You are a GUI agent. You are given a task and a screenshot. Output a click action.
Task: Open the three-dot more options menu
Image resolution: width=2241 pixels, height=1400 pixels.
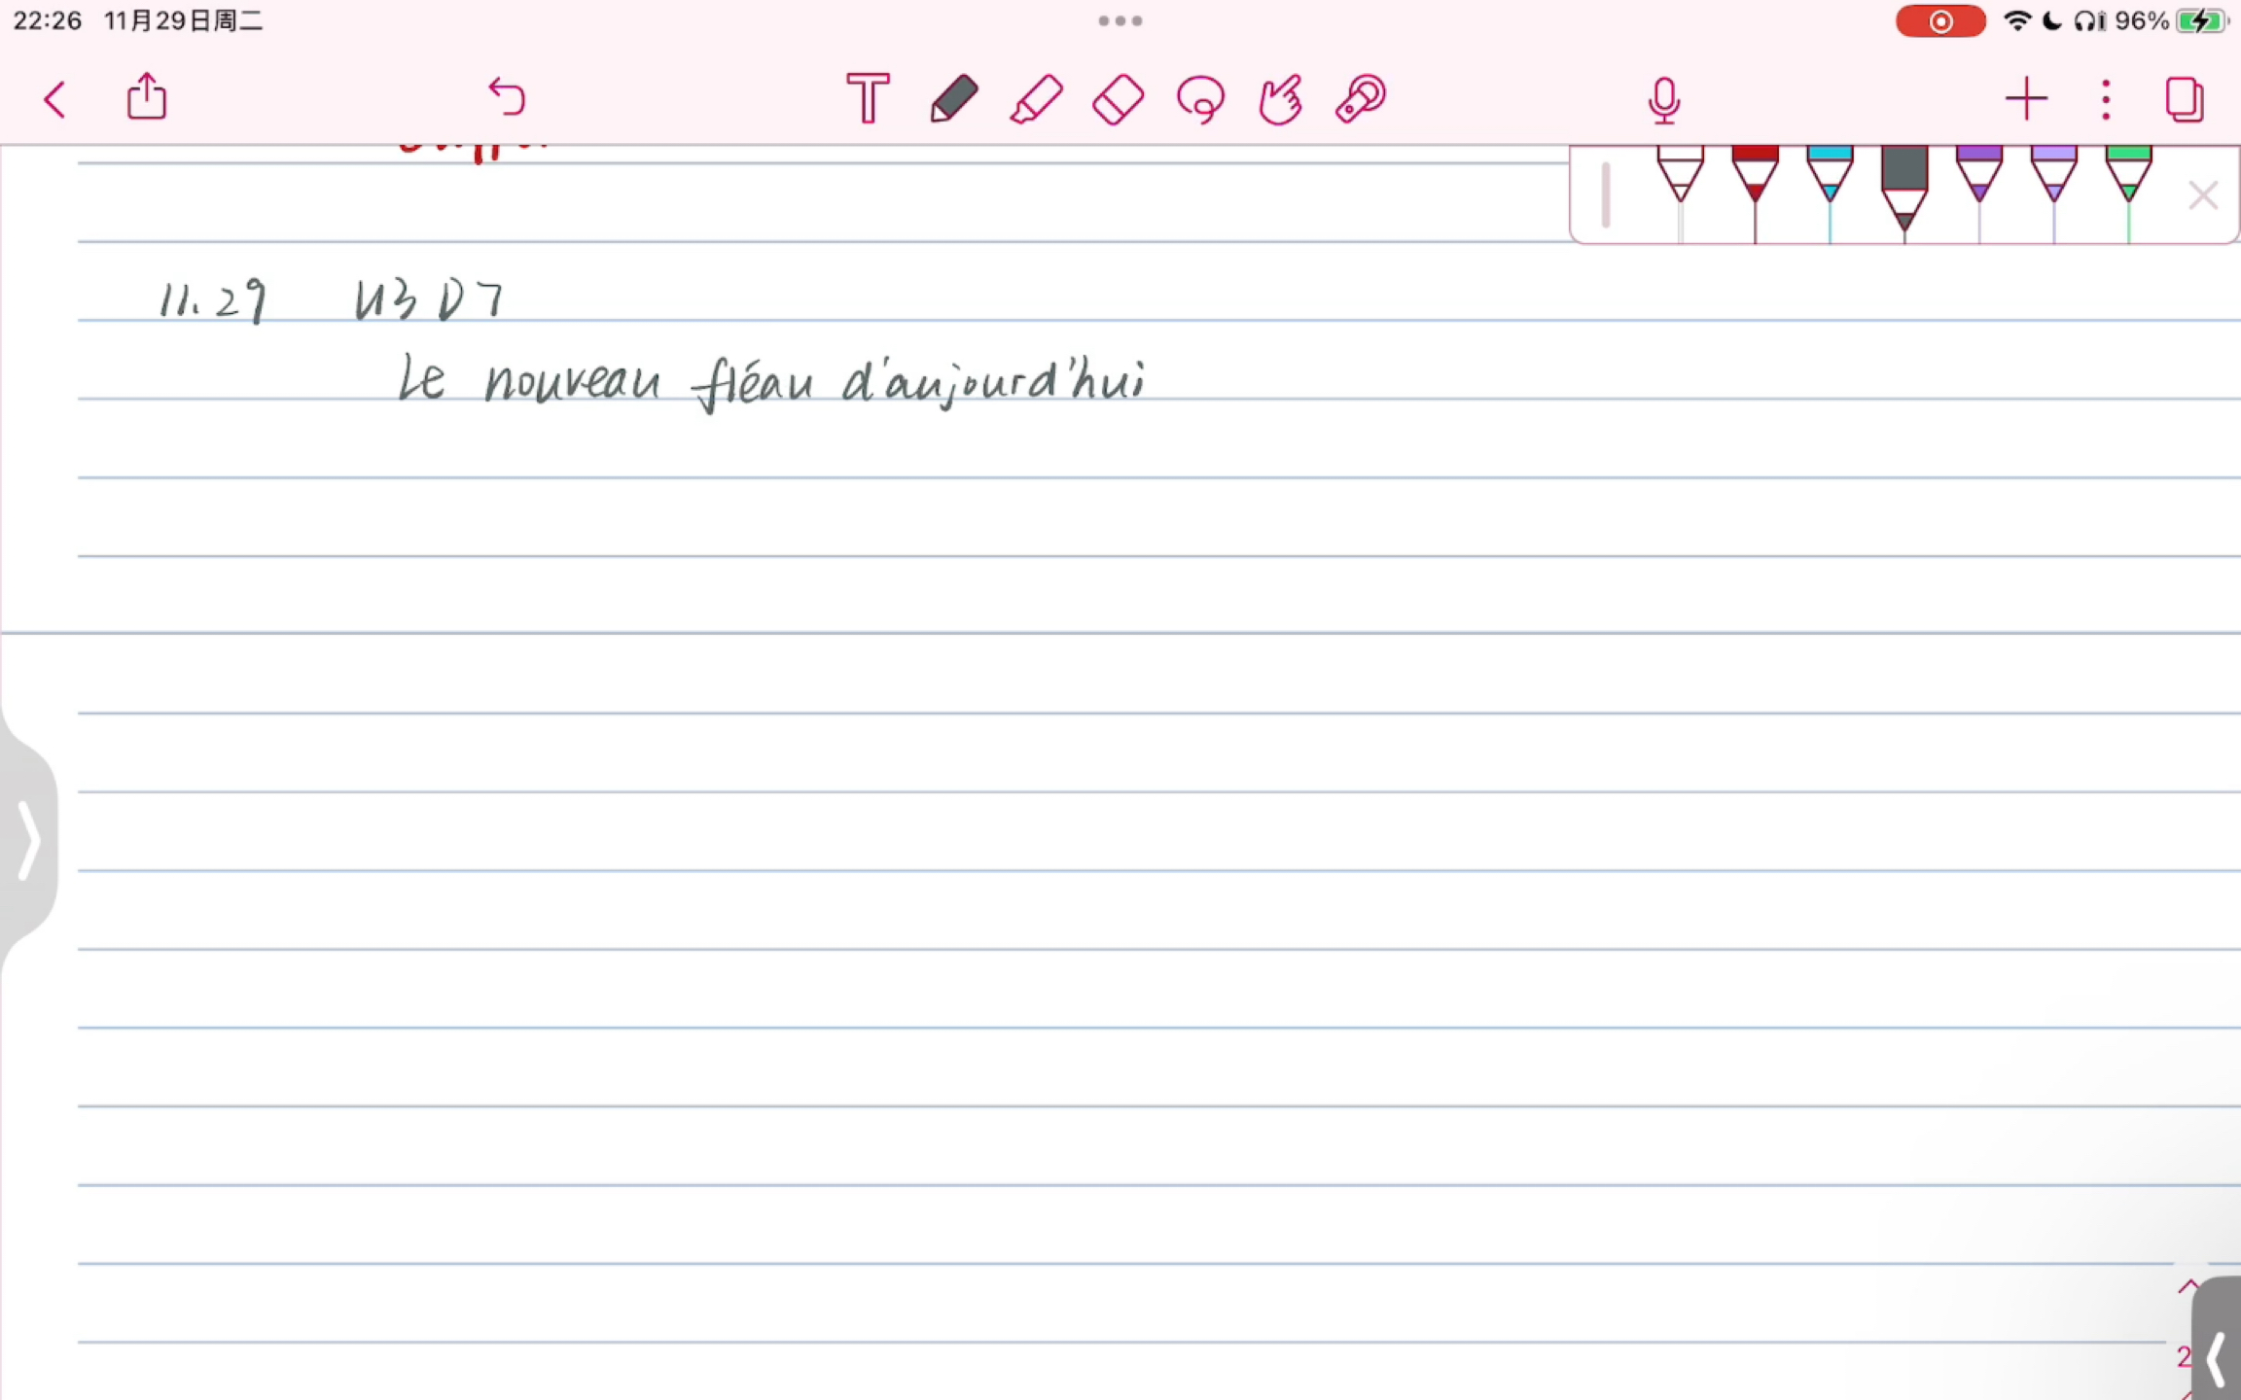tap(2106, 99)
